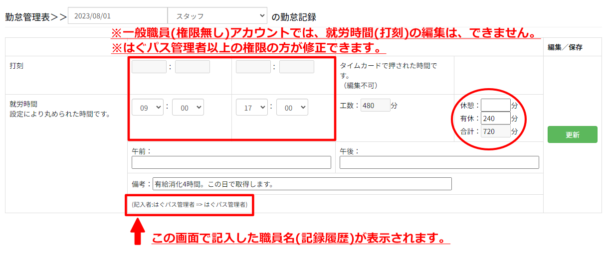Viewport: 605px width, 253px height.
Task: Expand the end minute dropdown for 就労時間
Action: [292, 108]
